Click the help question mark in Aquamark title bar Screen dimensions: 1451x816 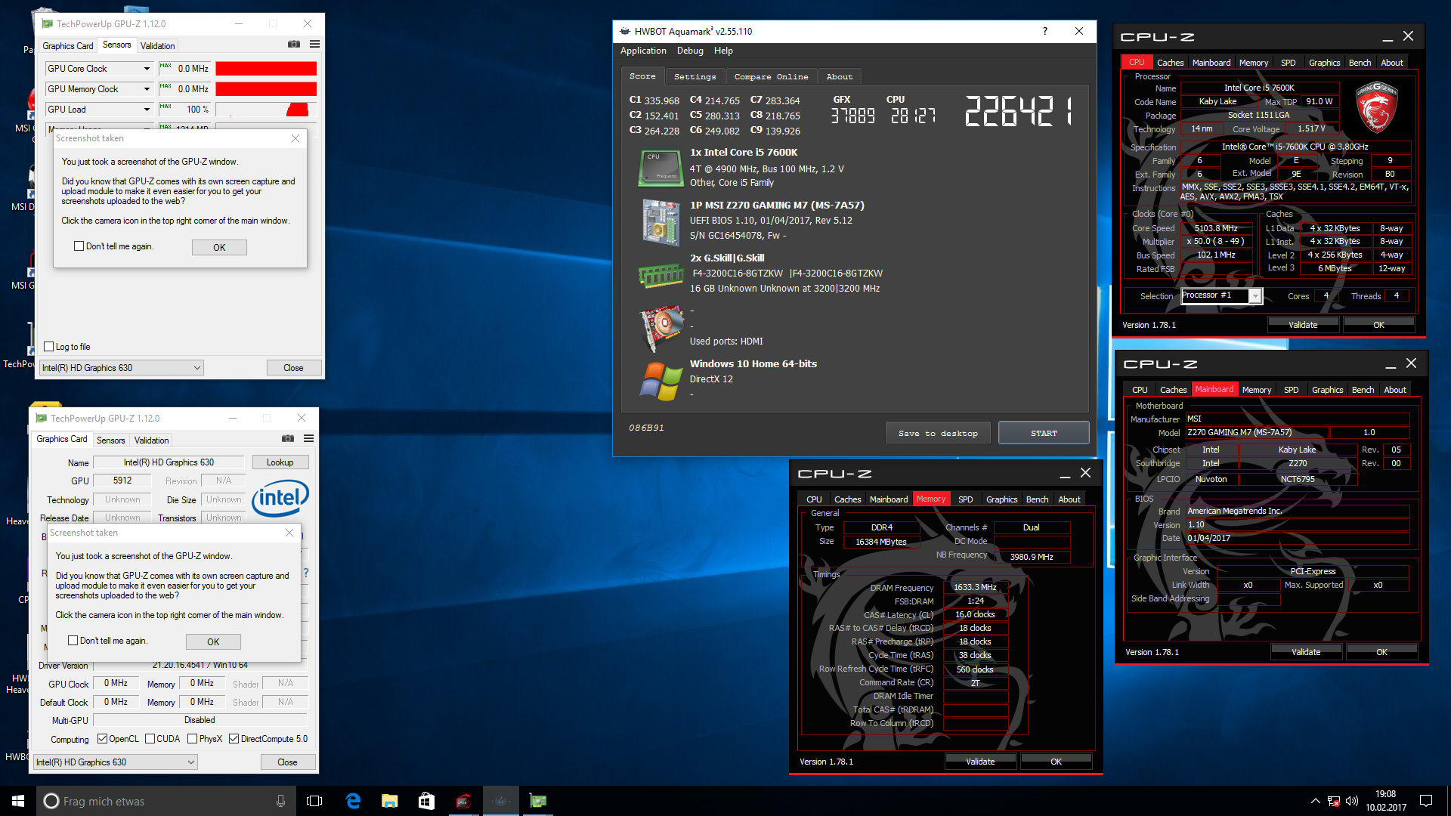tap(1045, 31)
